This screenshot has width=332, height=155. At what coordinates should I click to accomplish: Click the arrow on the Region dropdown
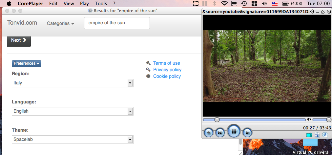tap(130, 83)
